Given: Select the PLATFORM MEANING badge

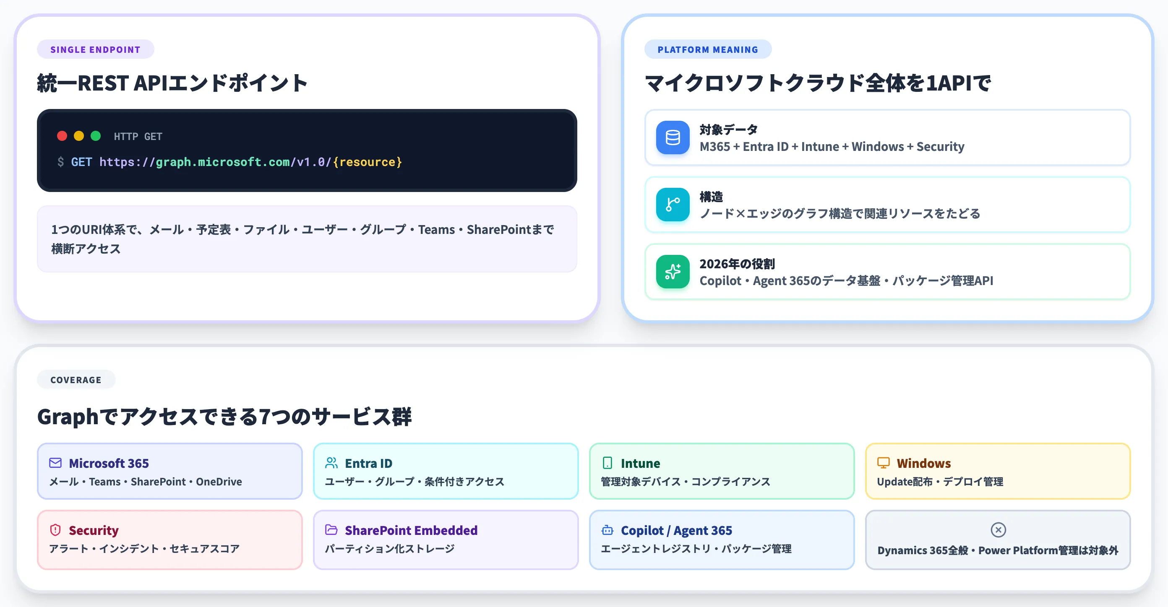Looking at the screenshot, I should 708,49.
